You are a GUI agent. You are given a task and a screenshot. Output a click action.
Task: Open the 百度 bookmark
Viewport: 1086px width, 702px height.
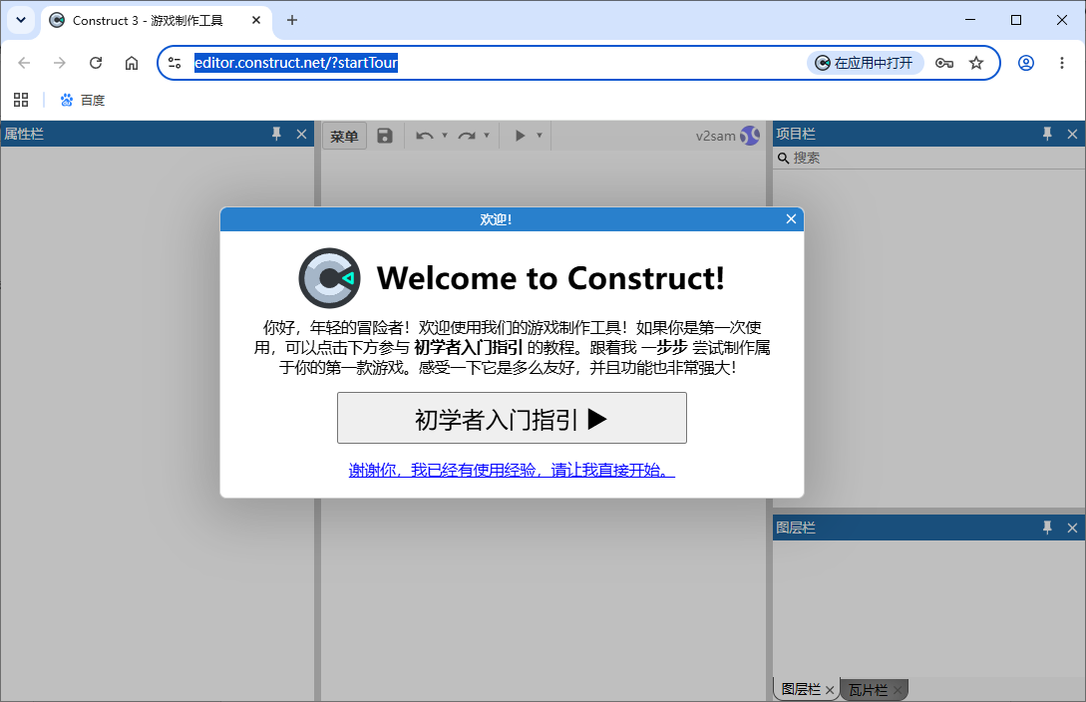pyautogui.click(x=83, y=101)
